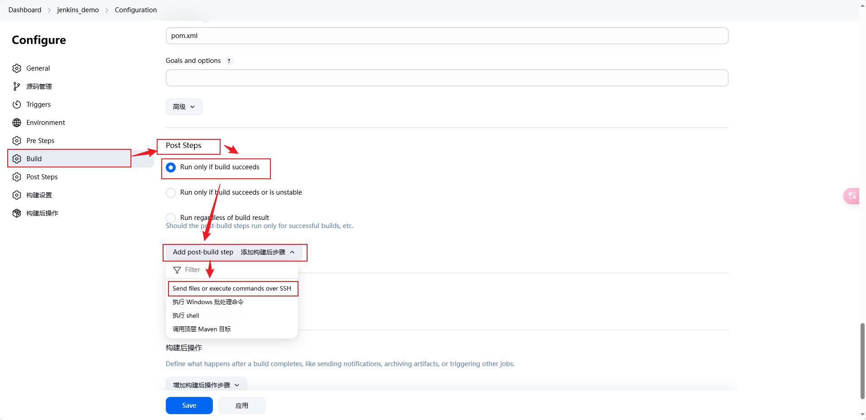This screenshot has height=420, width=866.
Task: Click the help question mark beside Goals and options
Action: pyautogui.click(x=229, y=61)
